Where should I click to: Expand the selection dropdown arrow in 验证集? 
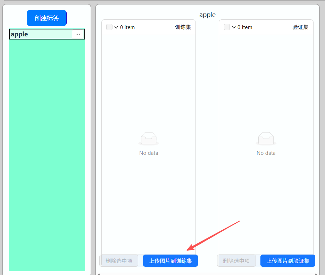click(x=234, y=27)
